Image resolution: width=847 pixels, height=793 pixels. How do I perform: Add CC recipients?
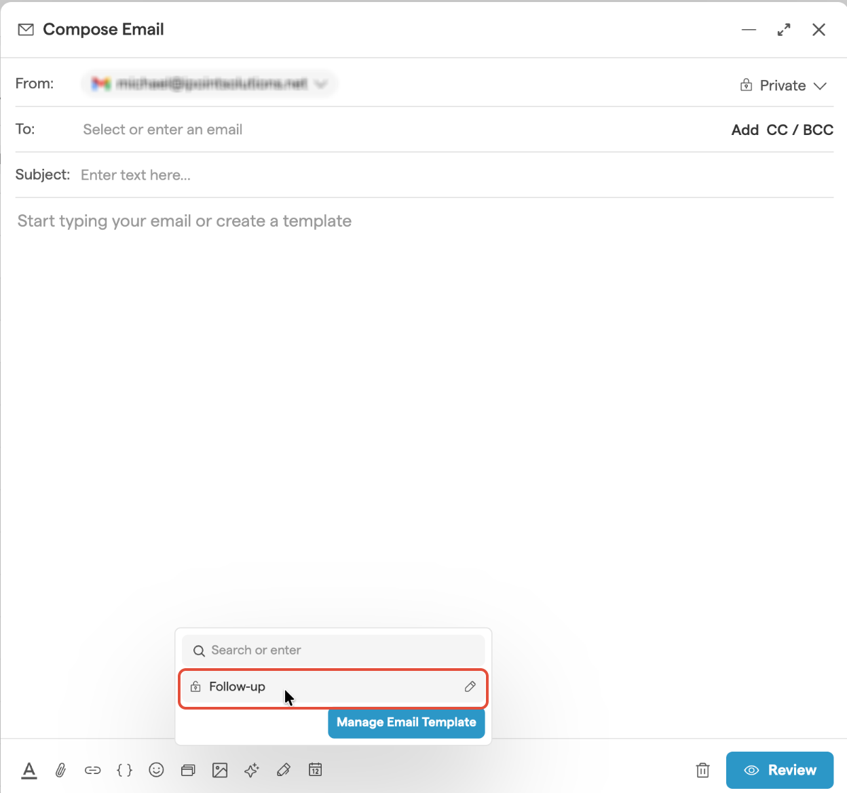[776, 130]
